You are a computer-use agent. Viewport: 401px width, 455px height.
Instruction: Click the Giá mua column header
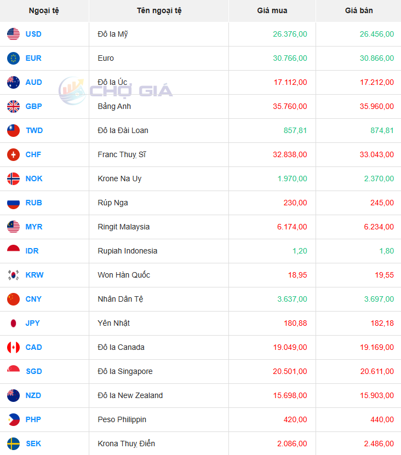272,11
